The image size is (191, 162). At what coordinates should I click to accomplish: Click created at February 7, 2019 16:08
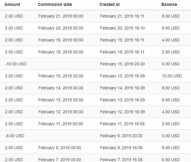point(121,159)
